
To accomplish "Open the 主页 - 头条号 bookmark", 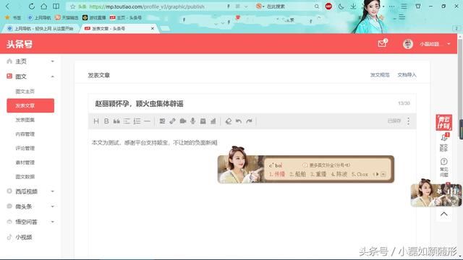I will click(125, 17).
